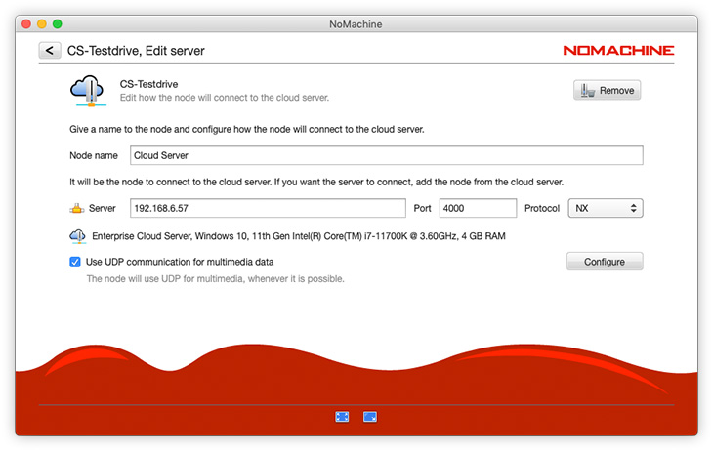The width and height of the screenshot is (713, 450).
Task: Focus the Server address field
Action: click(267, 208)
